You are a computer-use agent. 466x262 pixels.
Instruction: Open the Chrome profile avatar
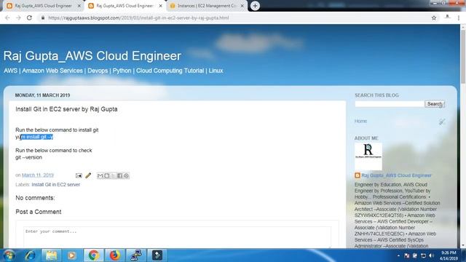pos(447,17)
